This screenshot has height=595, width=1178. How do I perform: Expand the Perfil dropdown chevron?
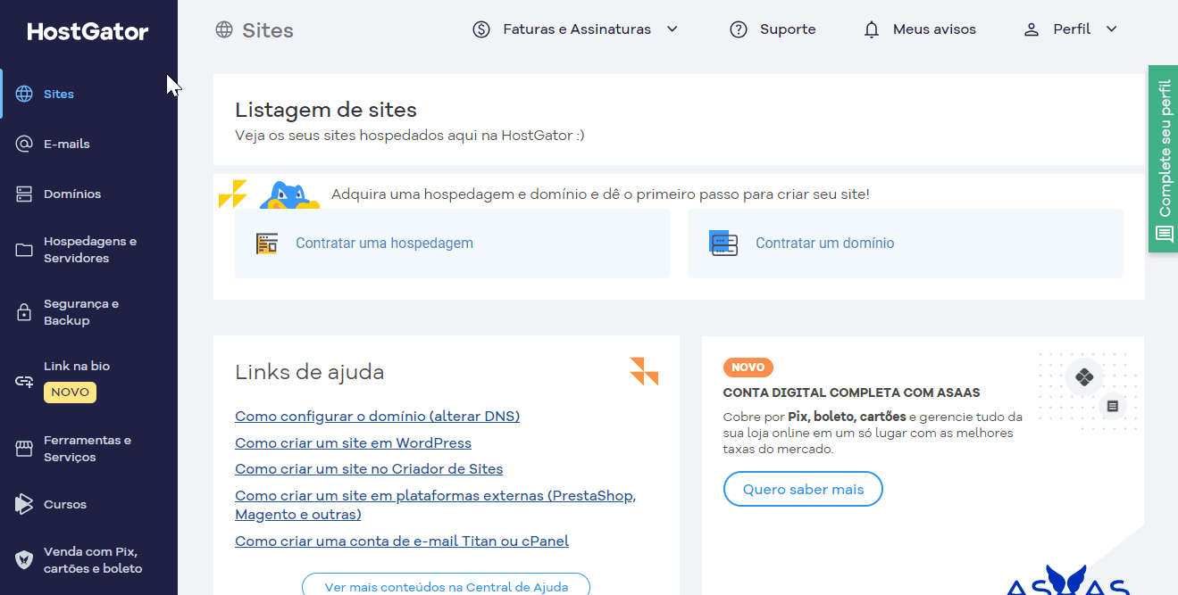coord(1112,29)
